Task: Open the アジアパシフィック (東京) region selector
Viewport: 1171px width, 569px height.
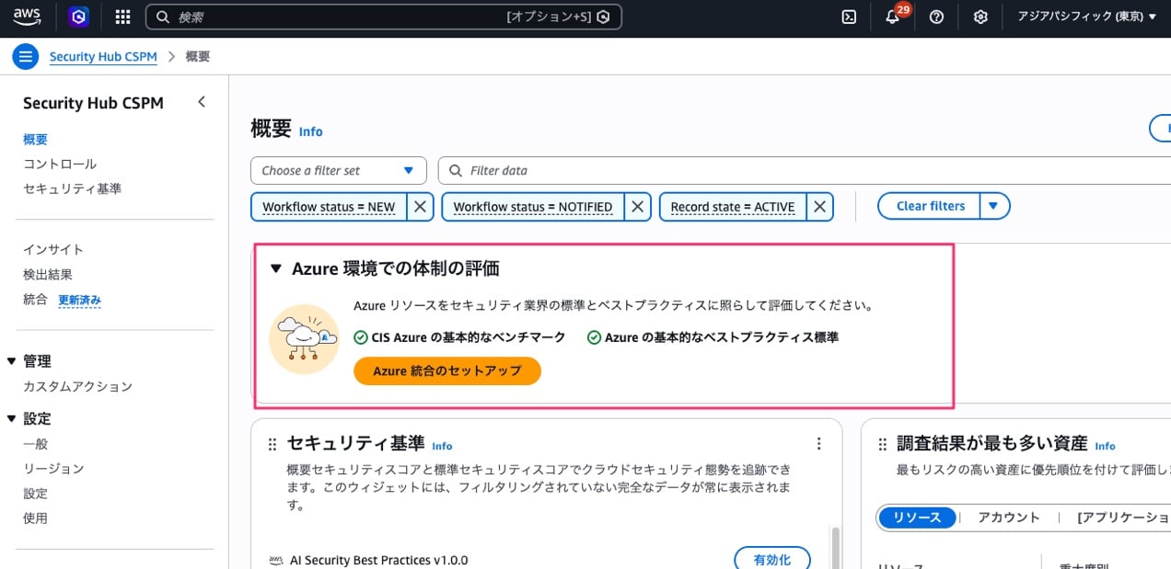Action: (x=1086, y=17)
